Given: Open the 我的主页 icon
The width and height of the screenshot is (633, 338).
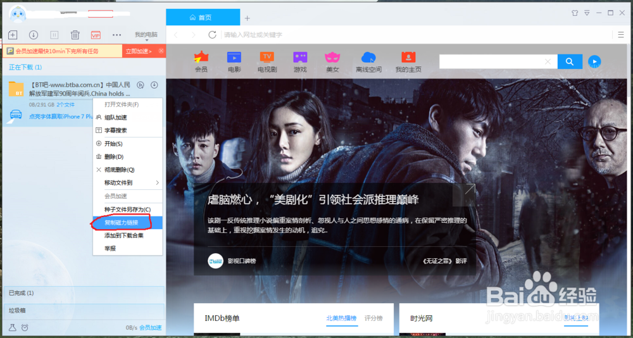Looking at the screenshot, I should point(408,62).
